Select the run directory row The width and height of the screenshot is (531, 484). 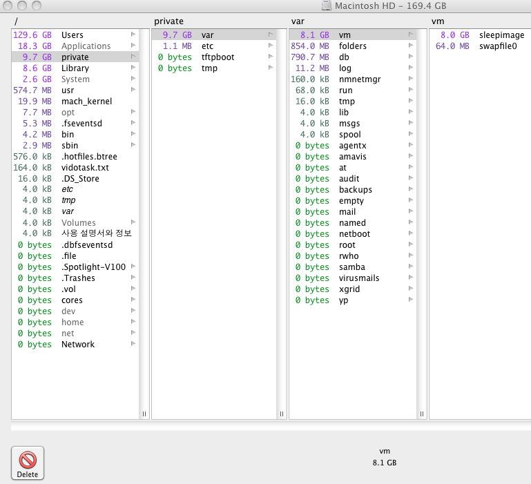pyautogui.click(x=353, y=90)
